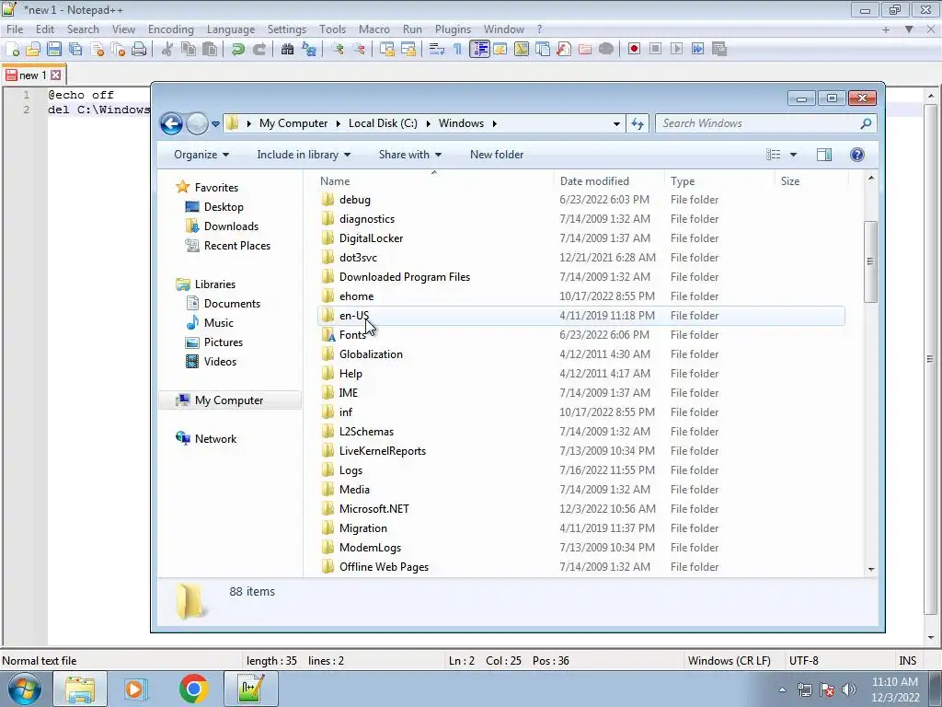Toggle Show all characters pilcrow icon
The image size is (942, 707).
458,50
